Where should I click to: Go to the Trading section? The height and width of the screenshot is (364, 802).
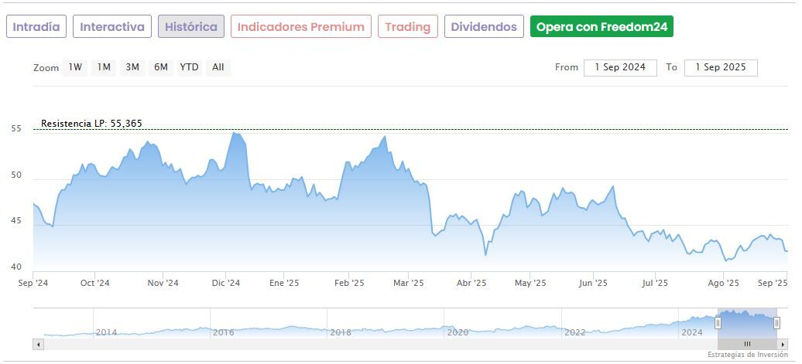pyautogui.click(x=407, y=27)
